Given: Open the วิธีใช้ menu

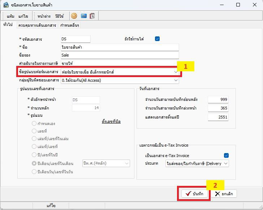Looking at the screenshot, I should (60, 16).
